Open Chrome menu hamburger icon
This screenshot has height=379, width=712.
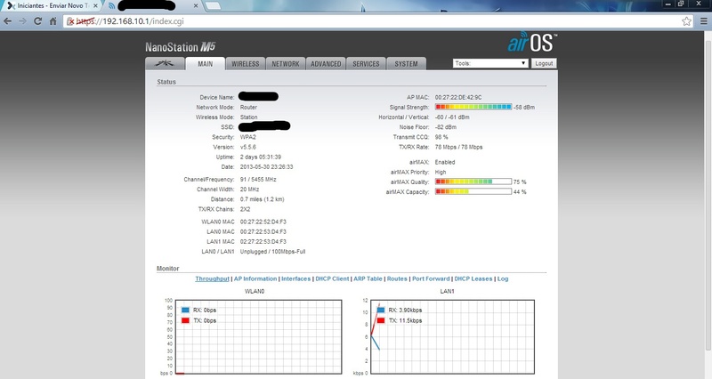pos(704,21)
